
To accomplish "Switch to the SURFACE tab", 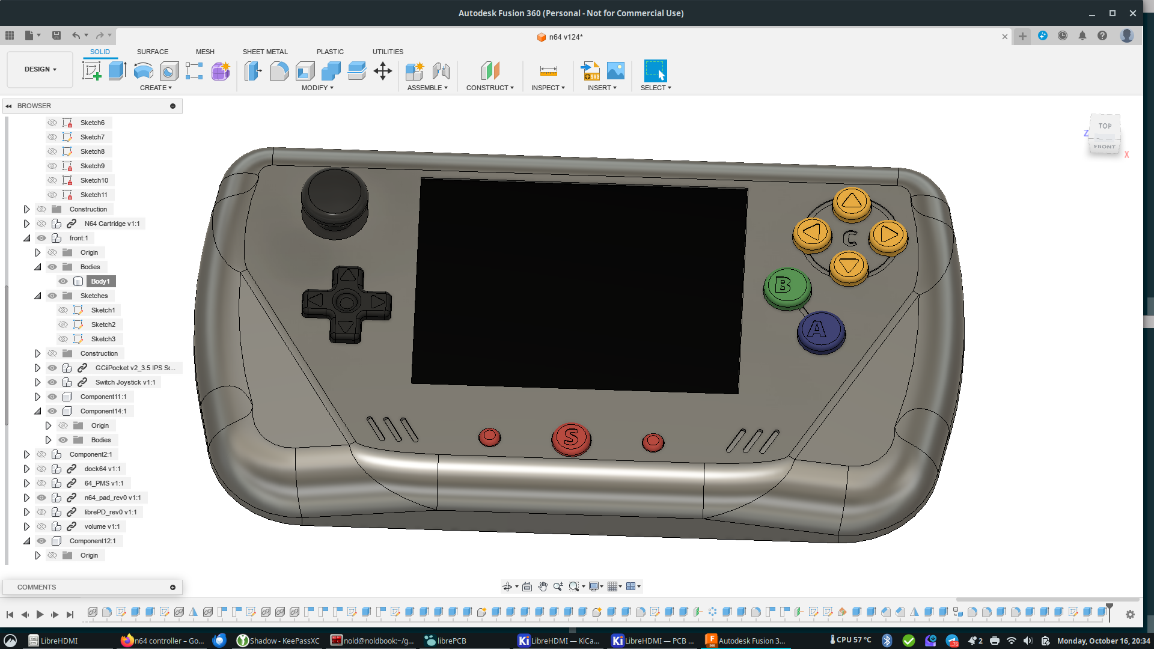I will [153, 52].
